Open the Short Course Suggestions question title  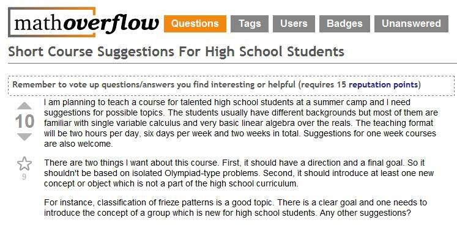point(176,52)
